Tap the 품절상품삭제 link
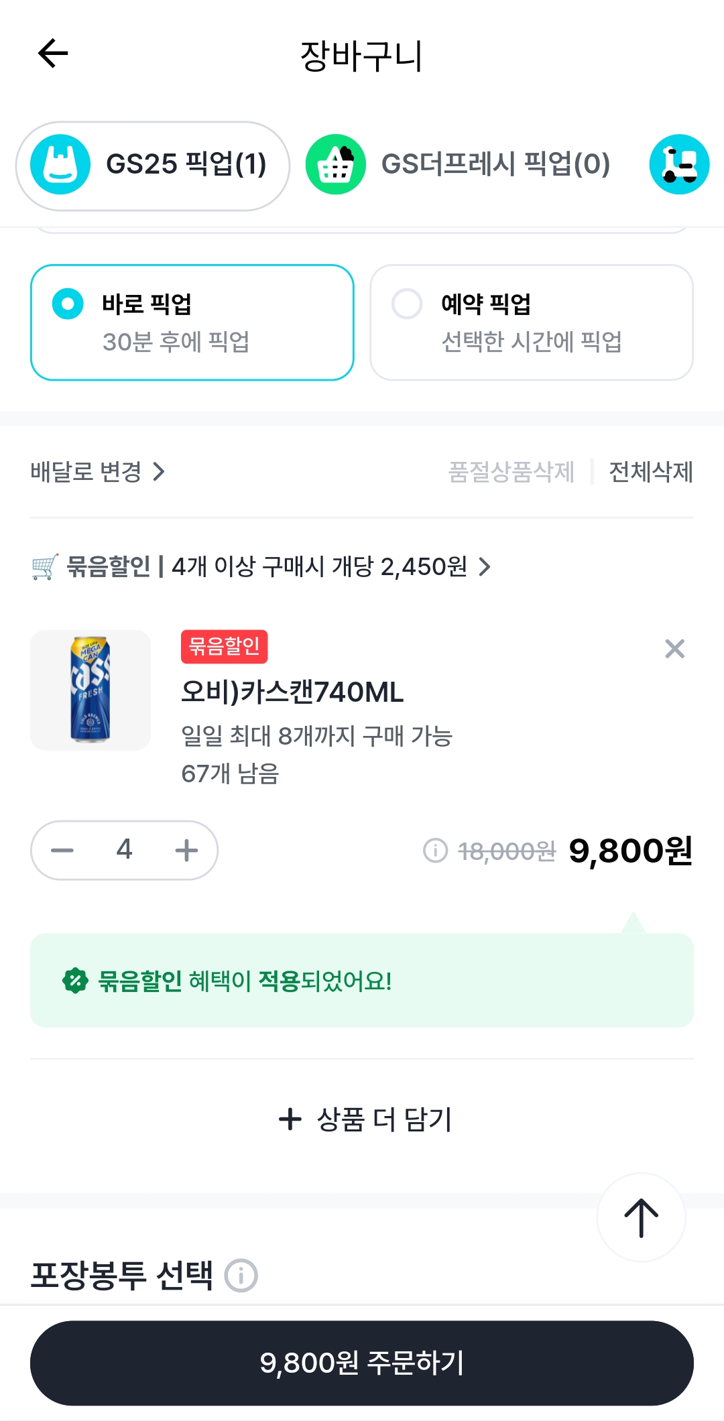This screenshot has height=1421, width=724. coord(511,472)
